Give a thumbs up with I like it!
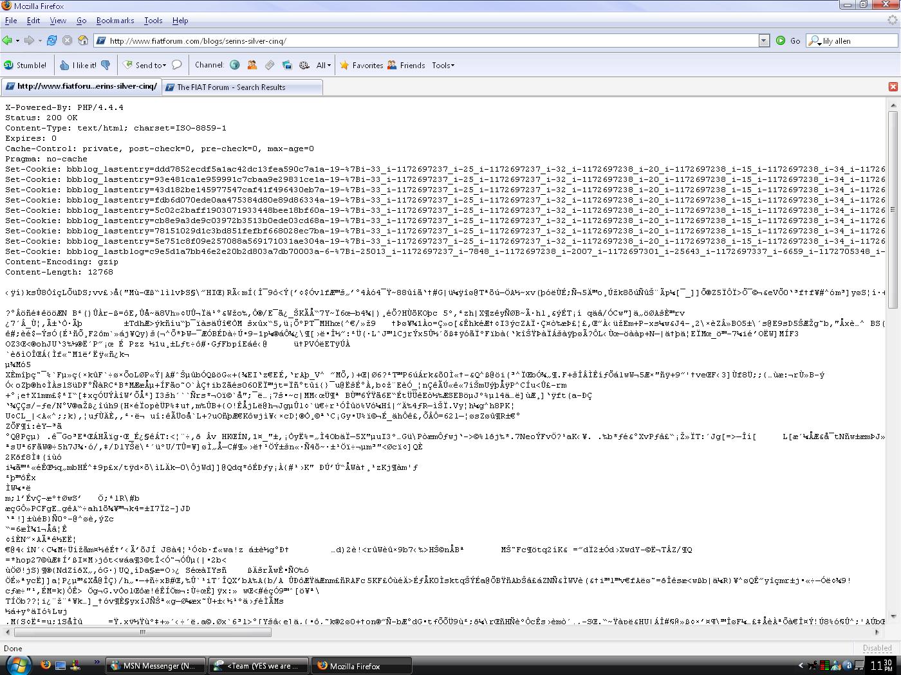This screenshot has width=901, height=675. [78, 65]
